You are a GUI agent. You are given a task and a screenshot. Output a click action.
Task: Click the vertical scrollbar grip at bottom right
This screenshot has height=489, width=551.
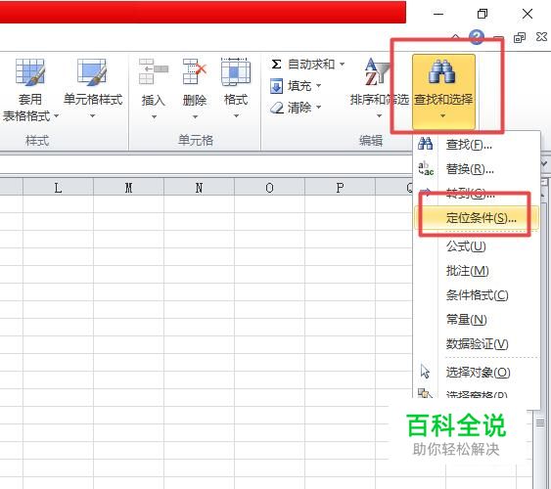pos(540,423)
